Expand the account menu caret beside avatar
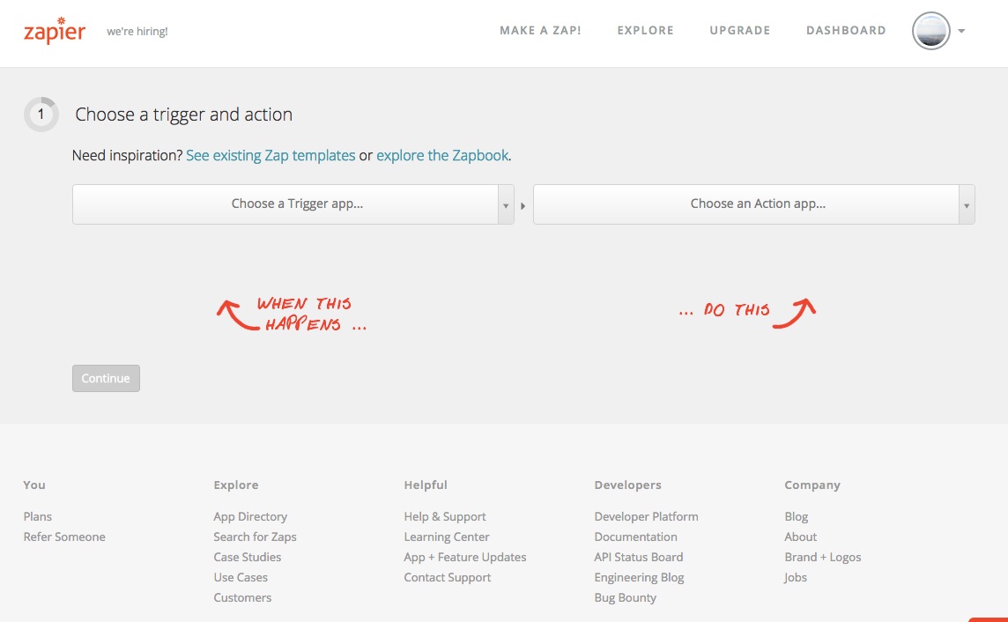 tap(961, 31)
